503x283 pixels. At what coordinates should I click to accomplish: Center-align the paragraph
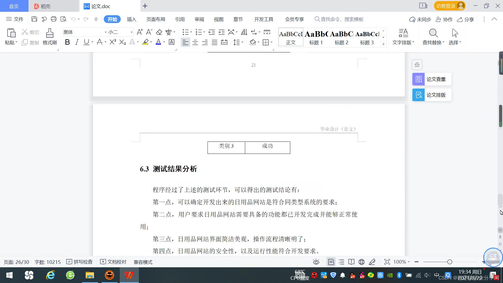[195, 42]
